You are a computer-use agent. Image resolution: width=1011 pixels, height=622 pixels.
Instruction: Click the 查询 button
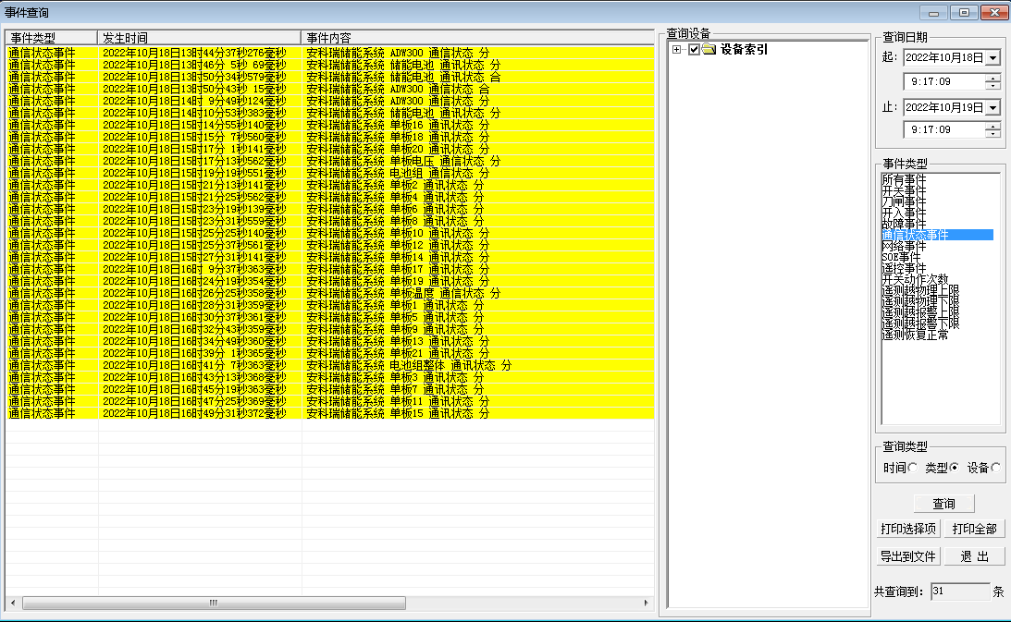point(943,503)
